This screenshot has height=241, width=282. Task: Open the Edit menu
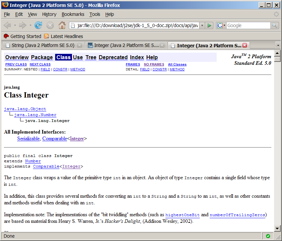(19, 14)
